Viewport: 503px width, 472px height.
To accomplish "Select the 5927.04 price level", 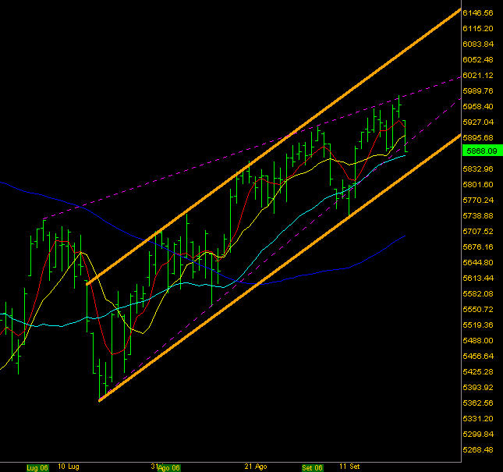I will 478,122.
